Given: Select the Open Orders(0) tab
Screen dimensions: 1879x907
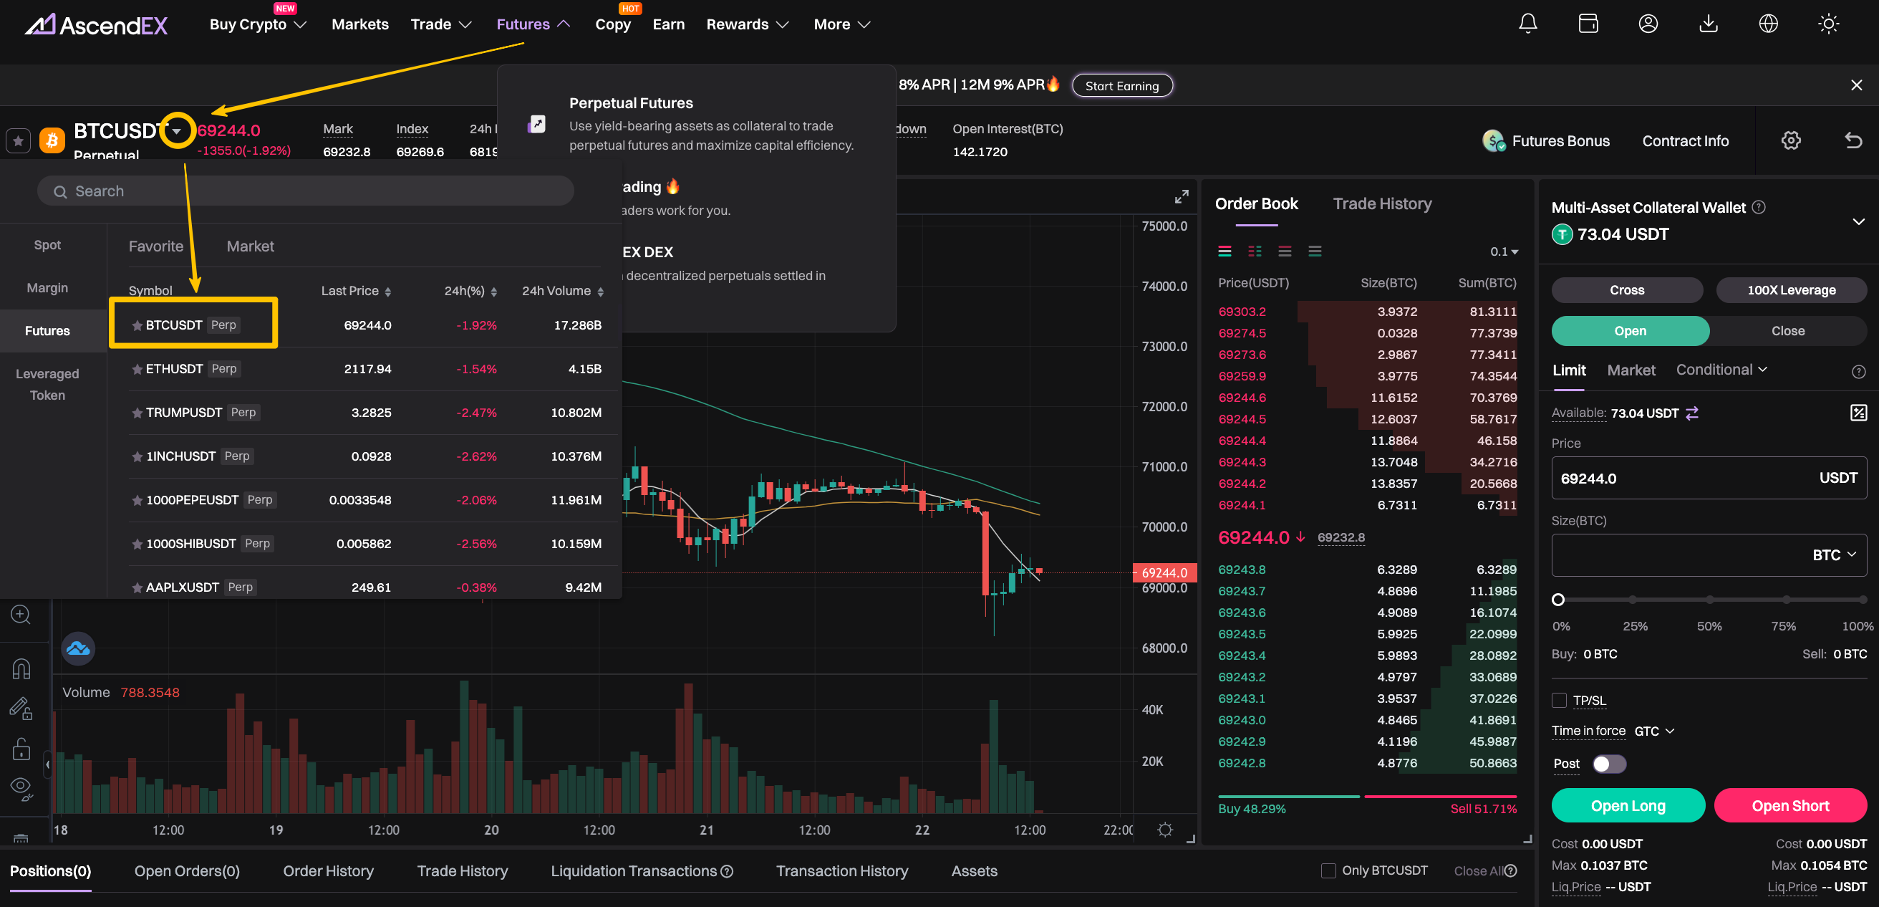Looking at the screenshot, I should point(187,870).
